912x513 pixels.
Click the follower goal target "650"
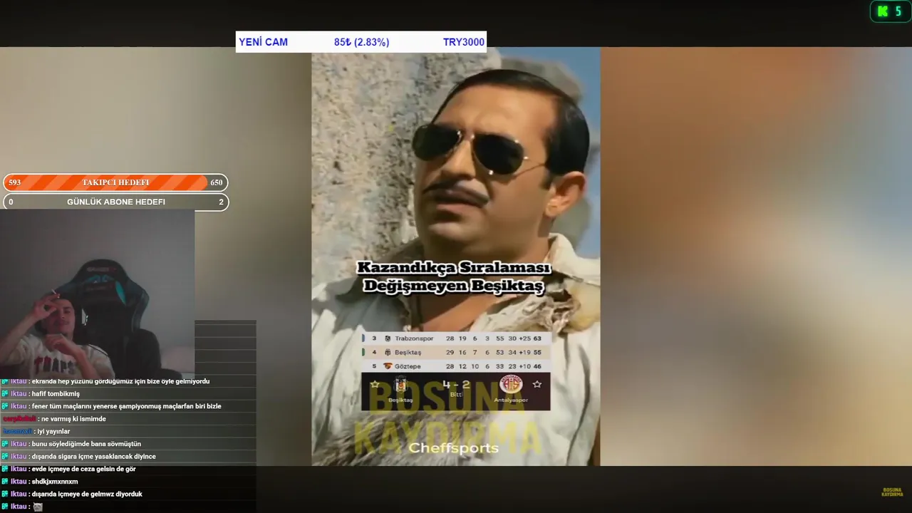(x=216, y=182)
